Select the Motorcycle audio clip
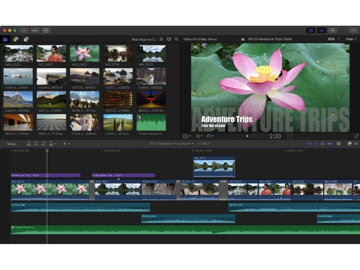360x270 pixels. (x=188, y=219)
